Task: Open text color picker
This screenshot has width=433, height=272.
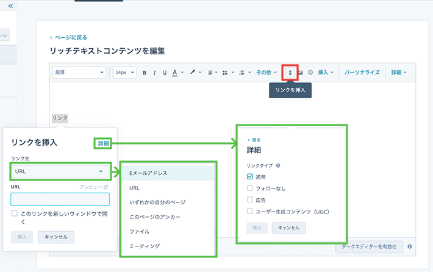Action: click(176, 73)
